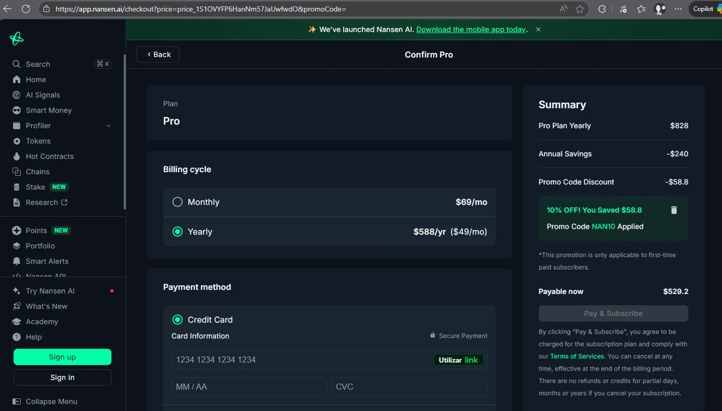
Task: Click the Portfolio layers icon
Action: click(x=16, y=246)
